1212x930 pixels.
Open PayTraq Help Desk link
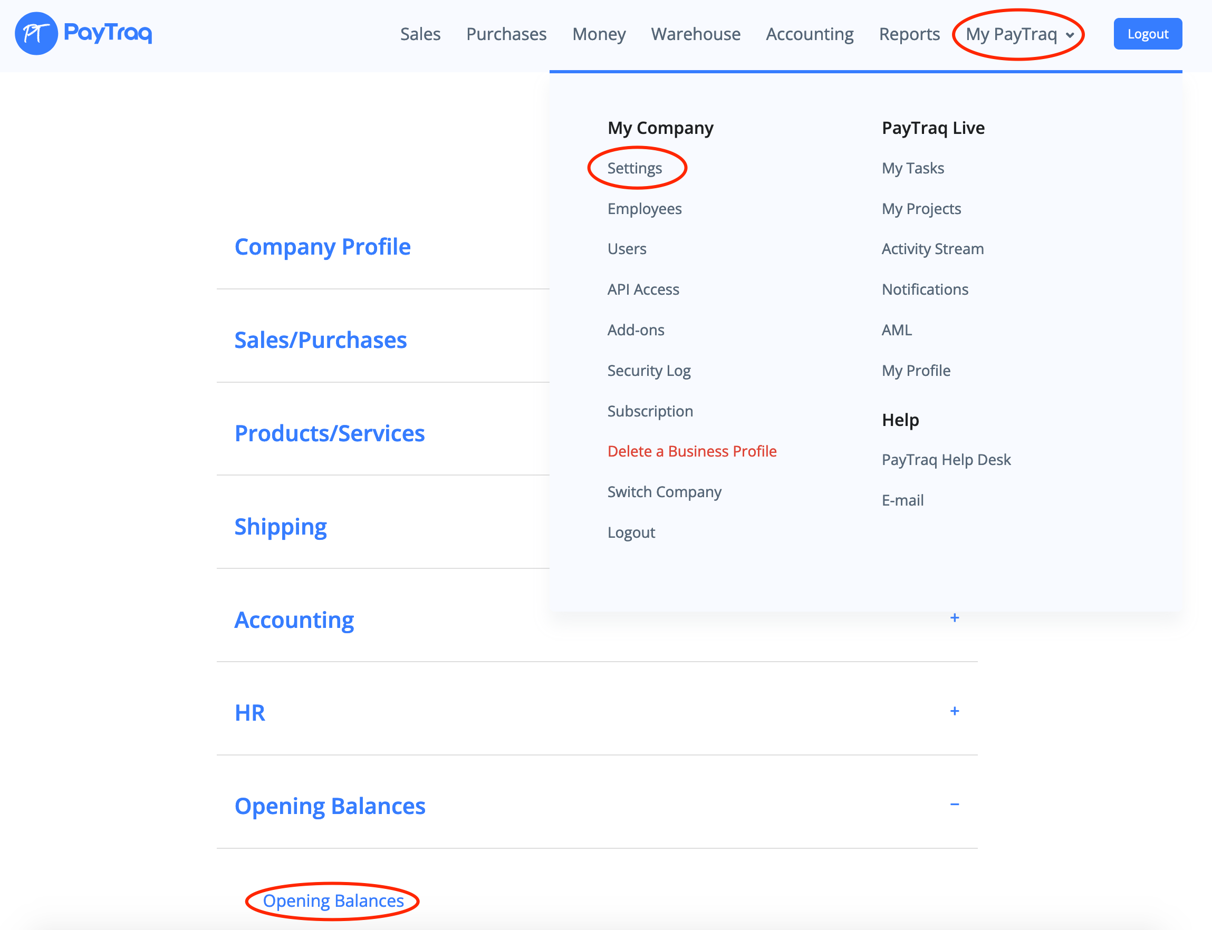click(946, 460)
